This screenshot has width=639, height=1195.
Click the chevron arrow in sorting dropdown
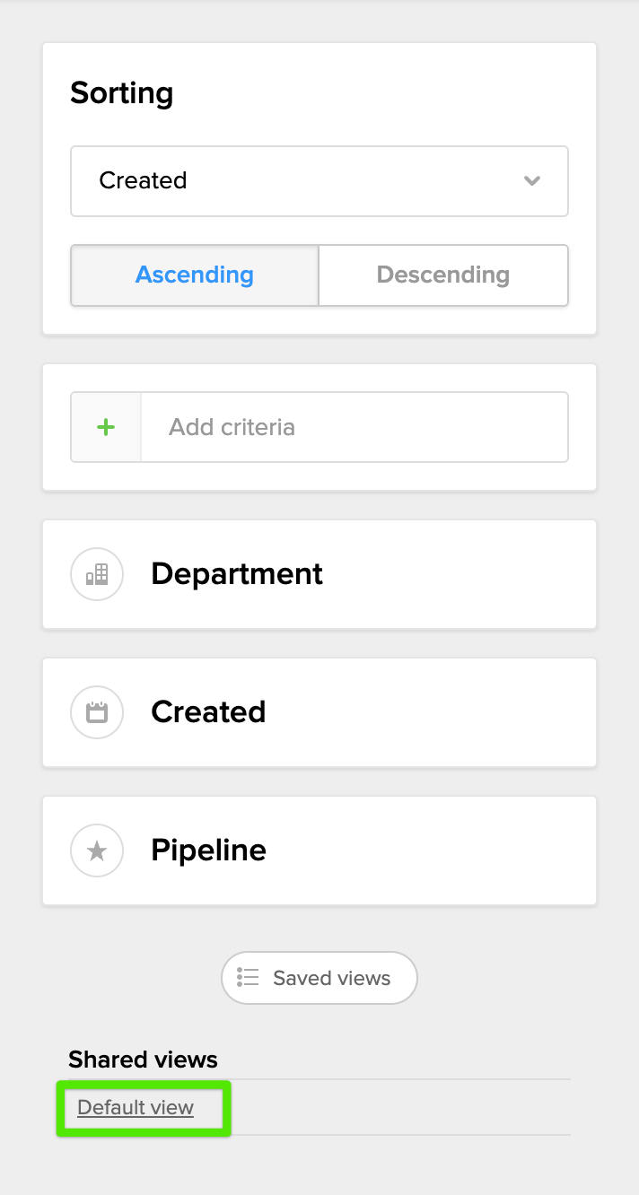532,180
